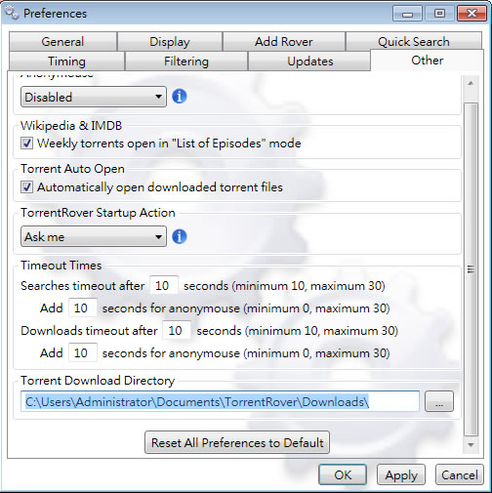This screenshot has width=492, height=493.
Task: Click the Preferences gear icon in title bar
Action: pyautogui.click(x=13, y=13)
